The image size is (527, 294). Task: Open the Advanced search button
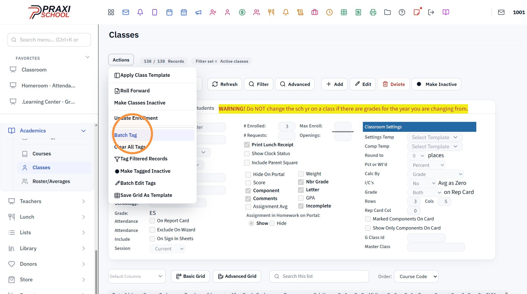tap(295, 84)
